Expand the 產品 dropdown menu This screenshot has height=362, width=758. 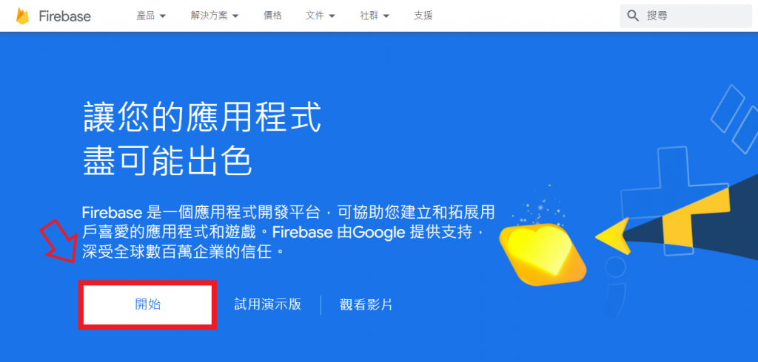151,16
